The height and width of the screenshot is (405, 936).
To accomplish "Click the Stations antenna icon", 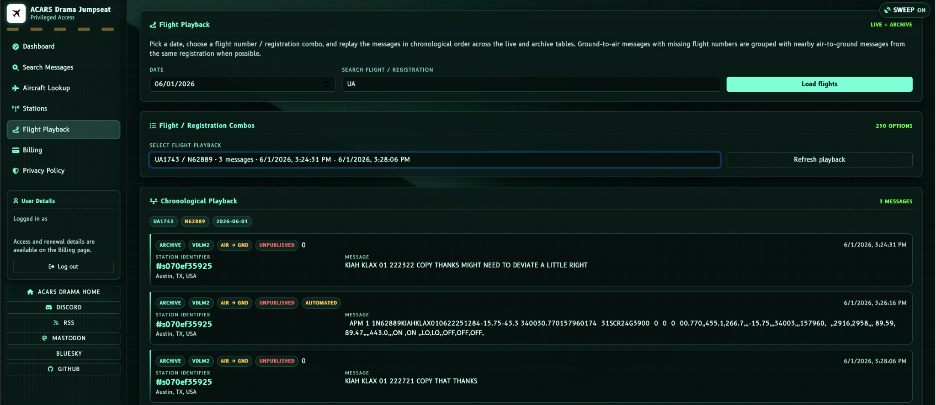I will [16, 109].
